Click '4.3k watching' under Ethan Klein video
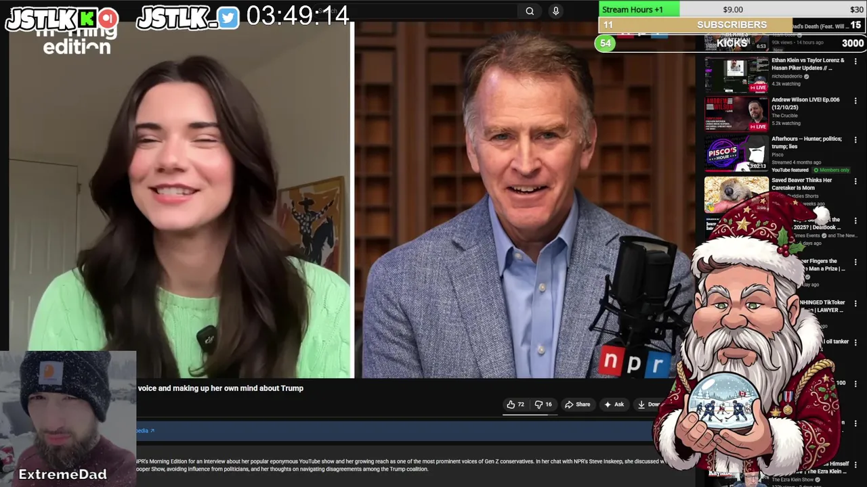Image resolution: width=867 pixels, height=487 pixels. click(786, 84)
